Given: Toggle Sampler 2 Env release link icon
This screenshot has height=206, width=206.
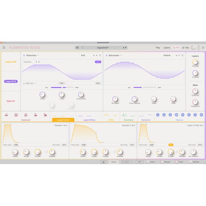Looking at the screenshot, I should [x=114, y=152].
